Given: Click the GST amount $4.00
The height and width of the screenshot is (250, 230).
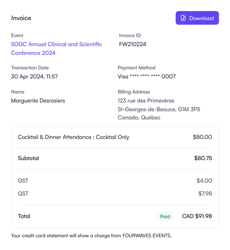Looking at the screenshot, I should tap(204, 181).
